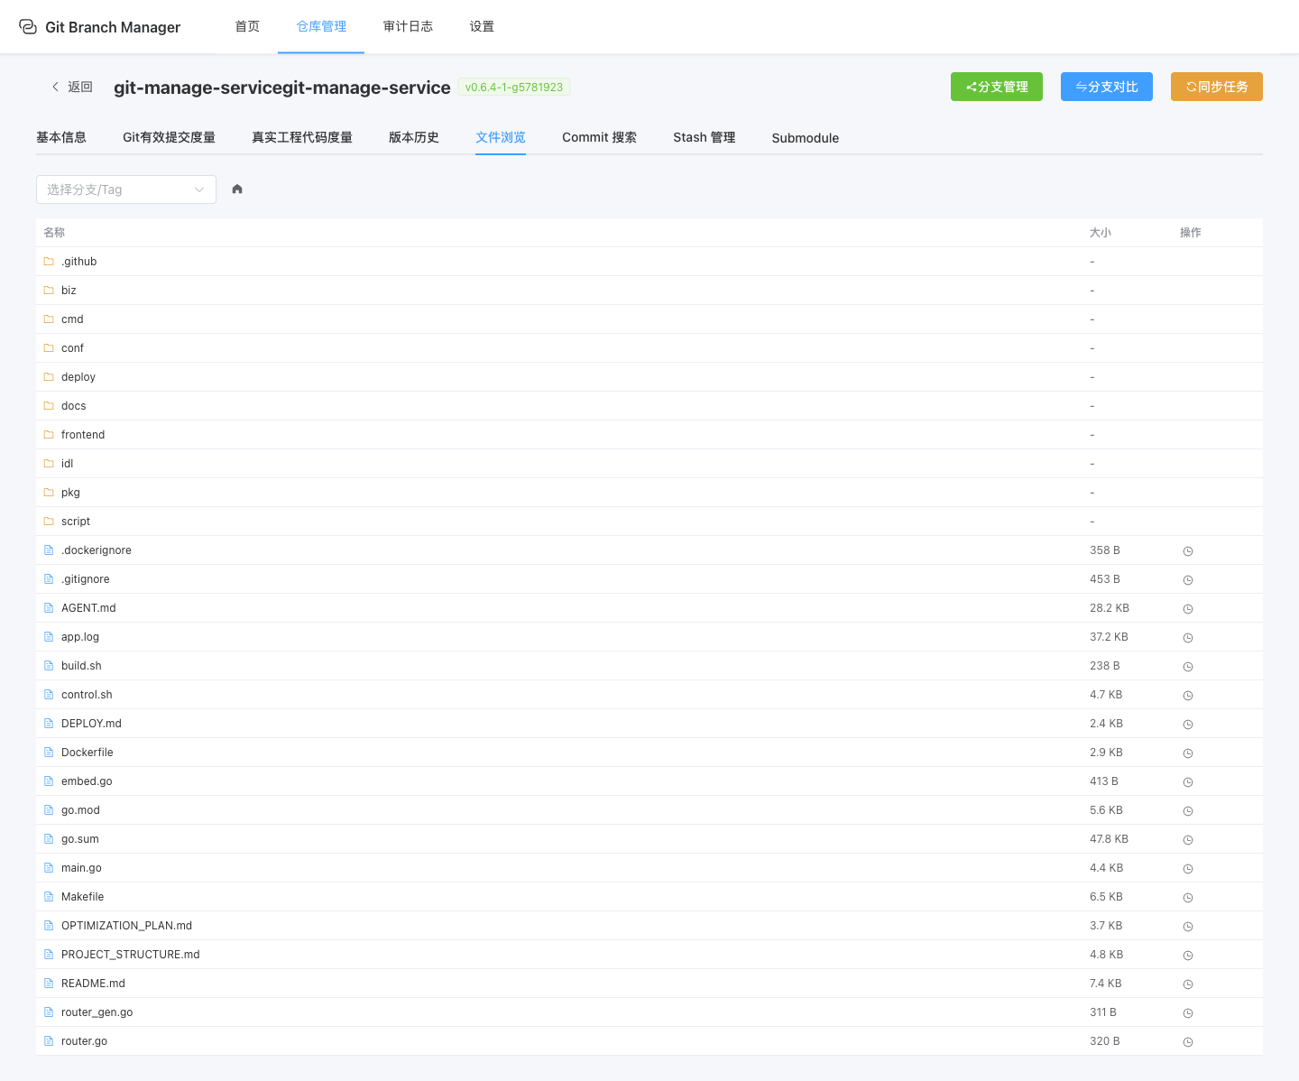Click the version tag v0.6.4-1-g5781923
Image resolution: width=1299 pixels, height=1081 pixels.
tap(513, 88)
